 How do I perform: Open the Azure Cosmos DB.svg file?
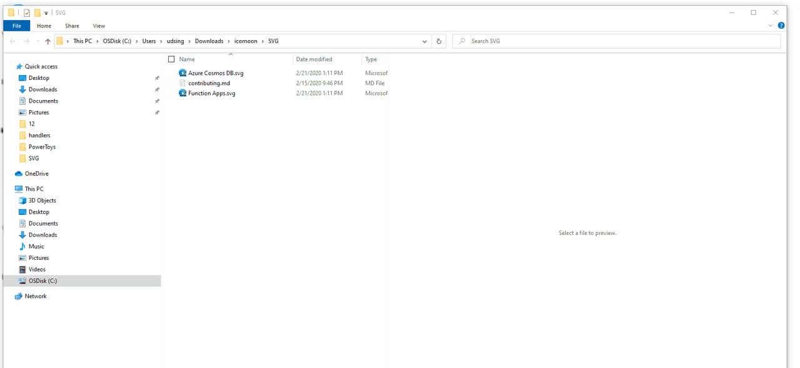click(214, 72)
